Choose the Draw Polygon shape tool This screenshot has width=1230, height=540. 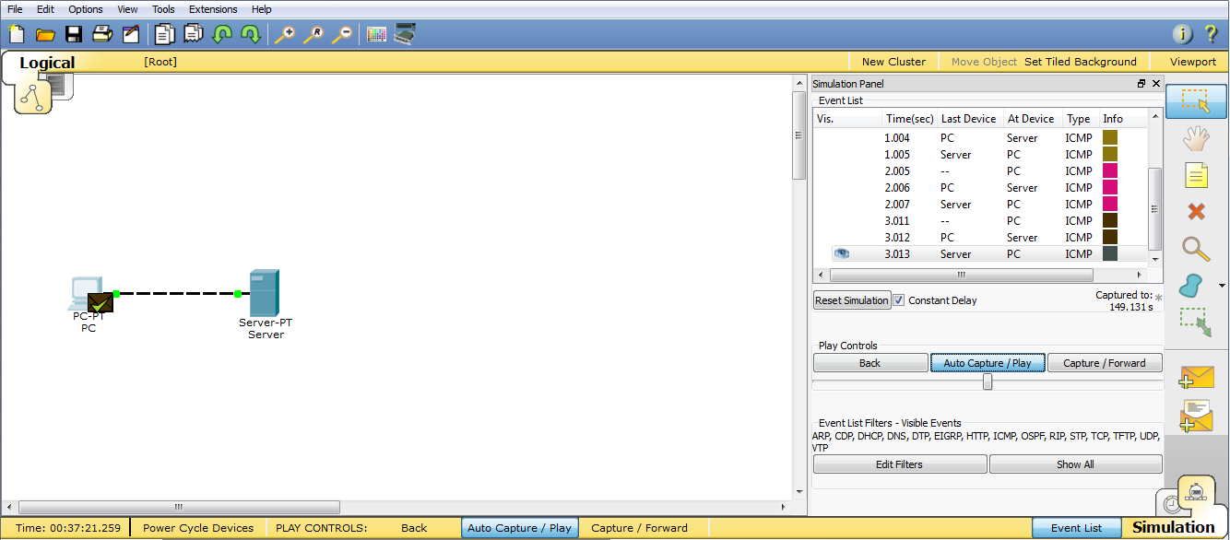[x=1192, y=286]
